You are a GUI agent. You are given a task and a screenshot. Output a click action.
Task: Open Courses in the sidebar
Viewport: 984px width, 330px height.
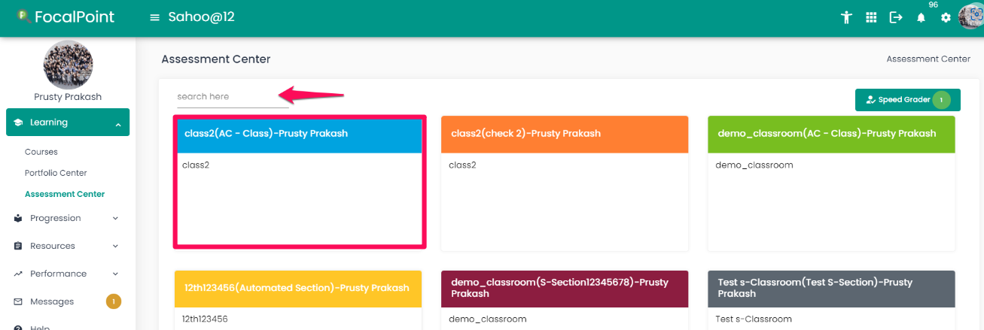coord(41,152)
